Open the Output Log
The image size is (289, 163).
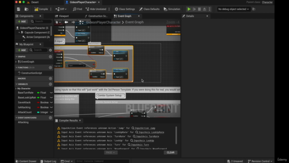coord(48,161)
